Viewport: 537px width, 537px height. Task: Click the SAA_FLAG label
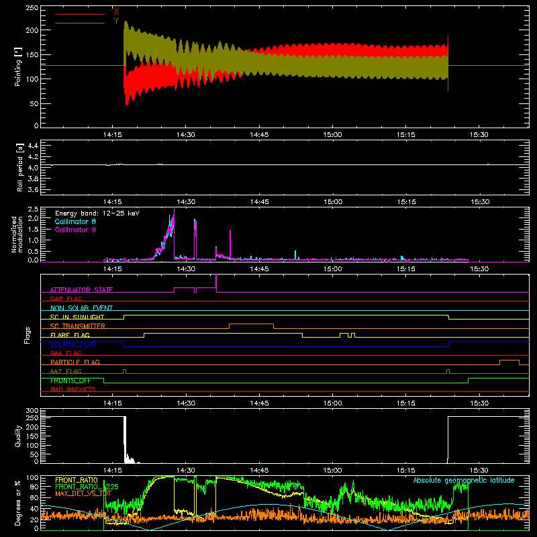coord(66,353)
